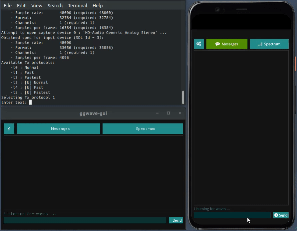Hit Send in the ggwave-gui desktop window
Screen dimensions: 297x231
point(176,220)
